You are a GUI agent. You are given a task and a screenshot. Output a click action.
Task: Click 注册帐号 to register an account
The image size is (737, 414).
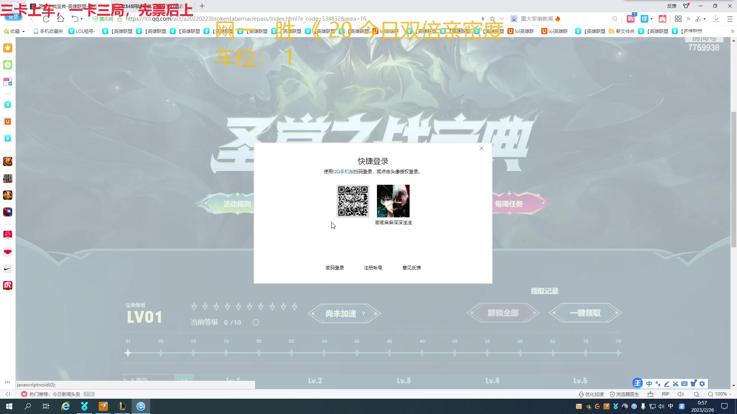[x=373, y=268]
